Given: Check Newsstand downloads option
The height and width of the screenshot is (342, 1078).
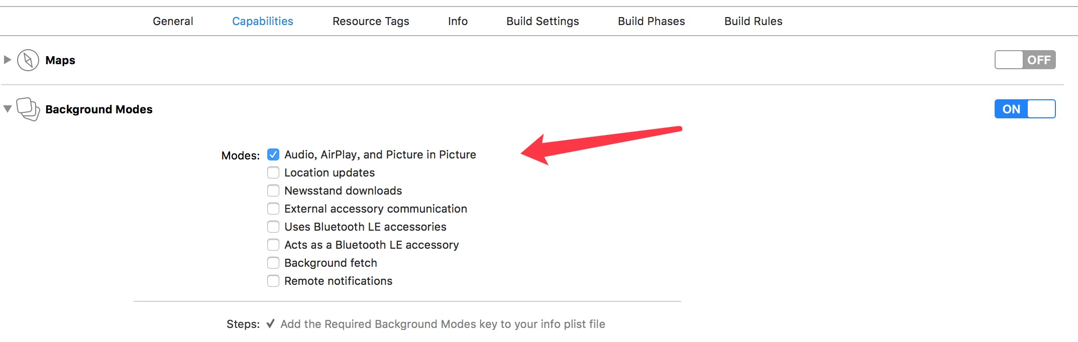Looking at the screenshot, I should coord(273,191).
